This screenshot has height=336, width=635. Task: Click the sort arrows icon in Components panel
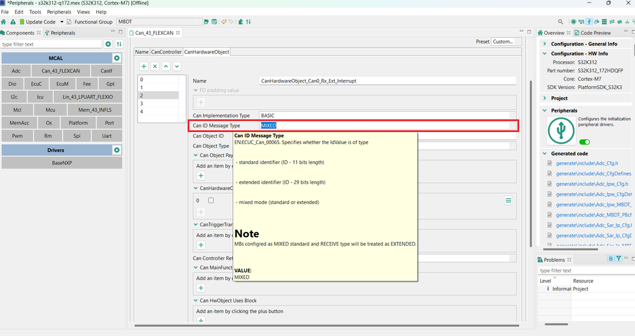[119, 44]
